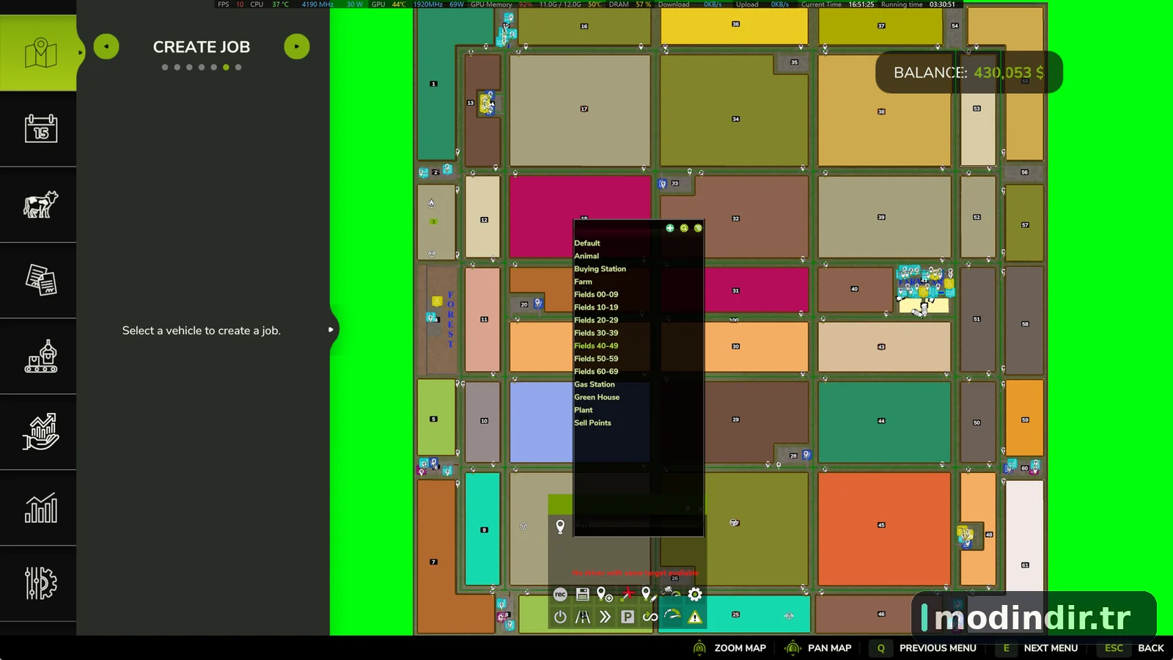Click the AutoDrive rec record button
This screenshot has height=660, width=1173.
point(560,595)
